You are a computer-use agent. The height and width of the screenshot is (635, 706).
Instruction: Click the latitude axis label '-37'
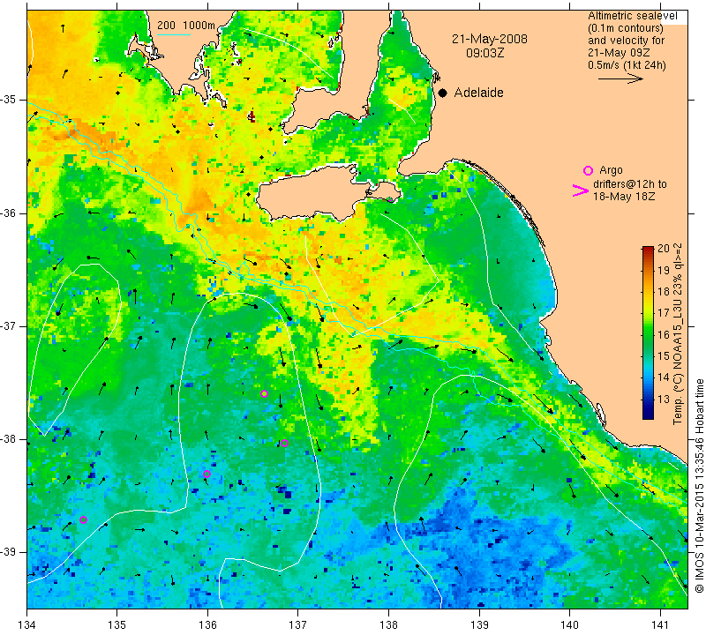pos(9,325)
